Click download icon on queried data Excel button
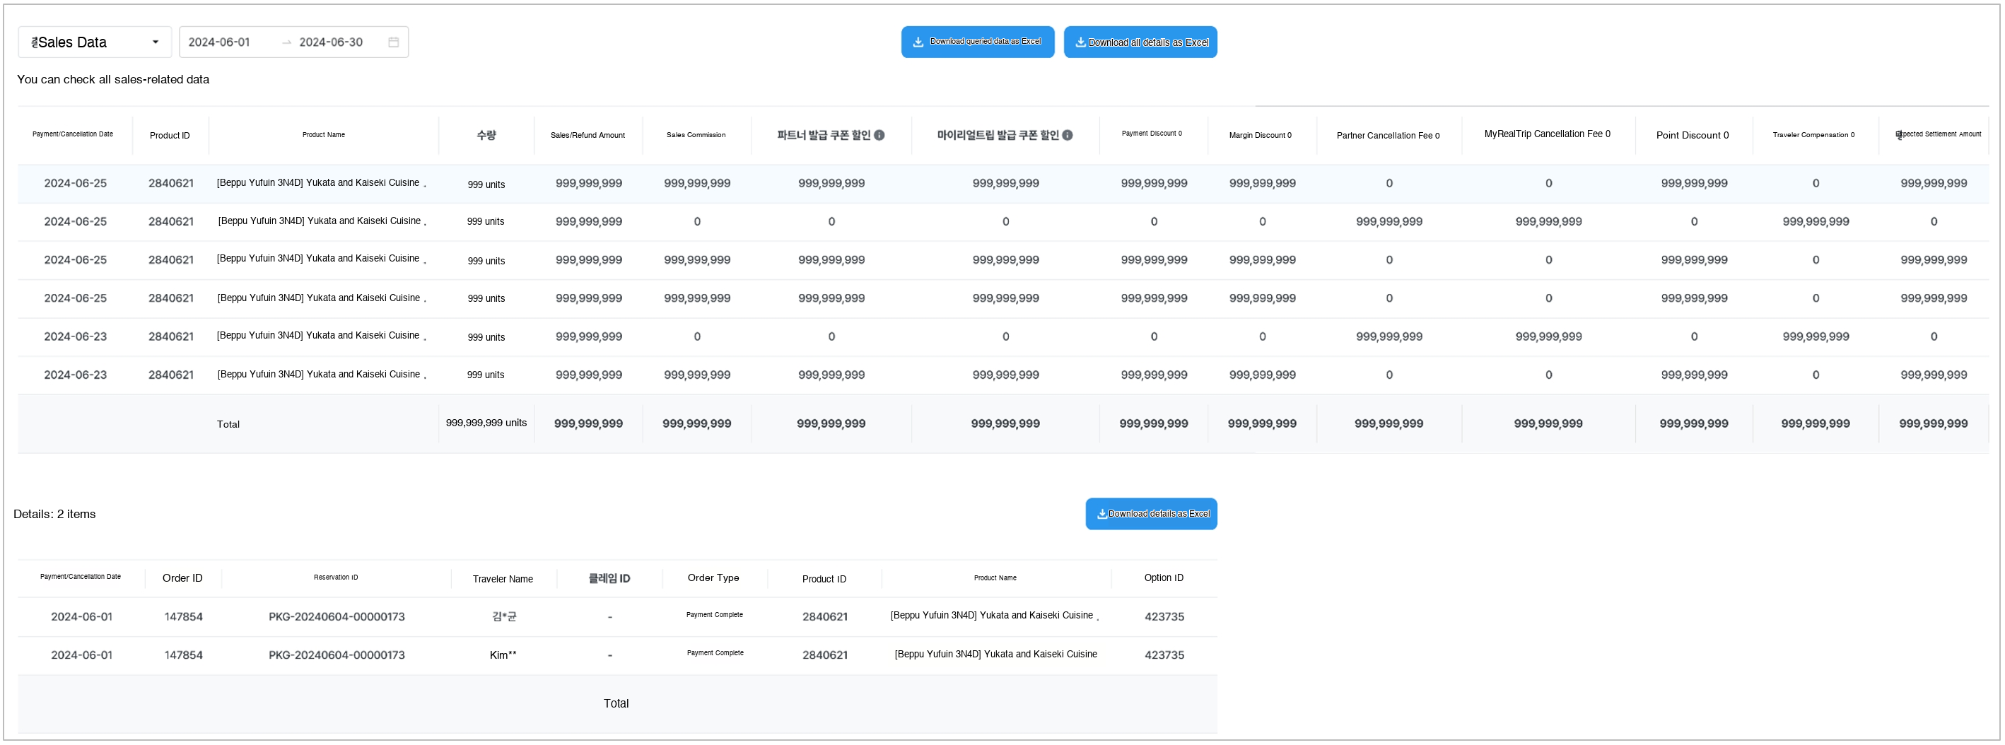 click(x=918, y=42)
